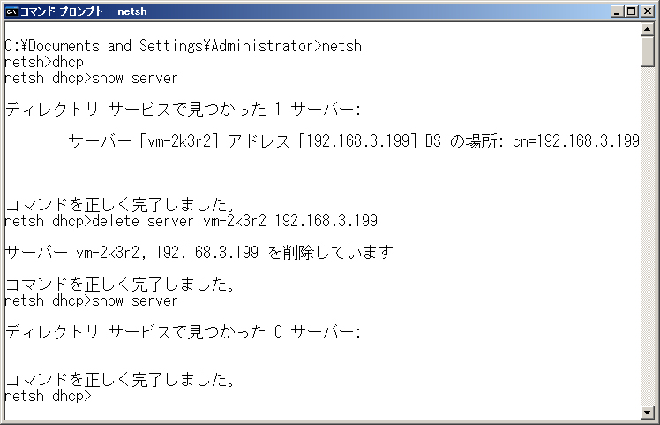
Task: Minimize the netsh command prompt window
Action: pyautogui.click(x=617, y=11)
